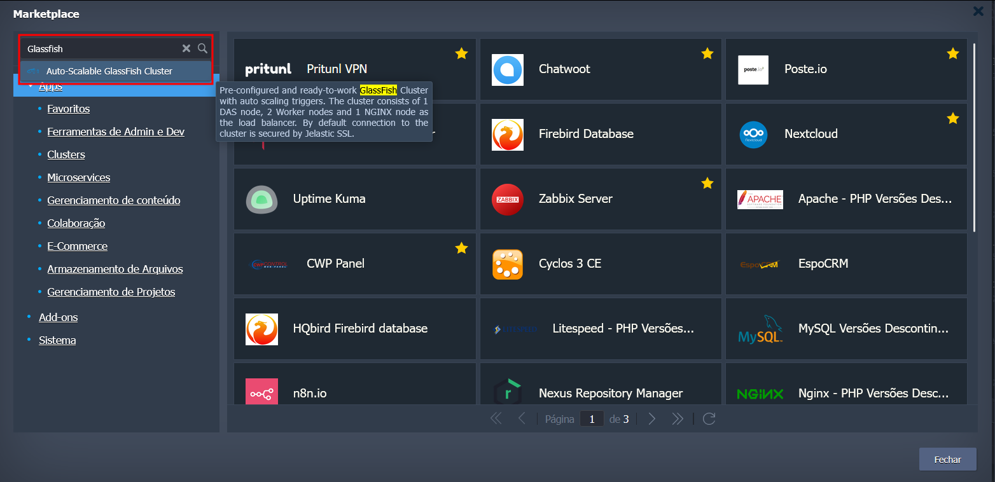Viewport: 995px width, 482px height.
Task: Open n8n.io app title
Action: (310, 394)
